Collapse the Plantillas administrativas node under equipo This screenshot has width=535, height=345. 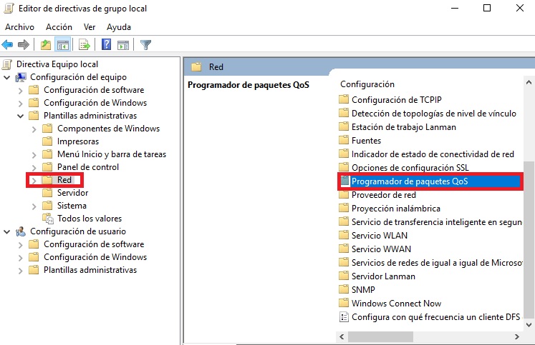(21, 116)
